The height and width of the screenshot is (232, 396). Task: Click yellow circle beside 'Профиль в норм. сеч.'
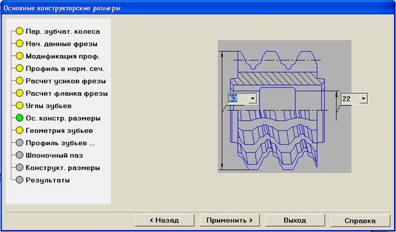pos(20,69)
